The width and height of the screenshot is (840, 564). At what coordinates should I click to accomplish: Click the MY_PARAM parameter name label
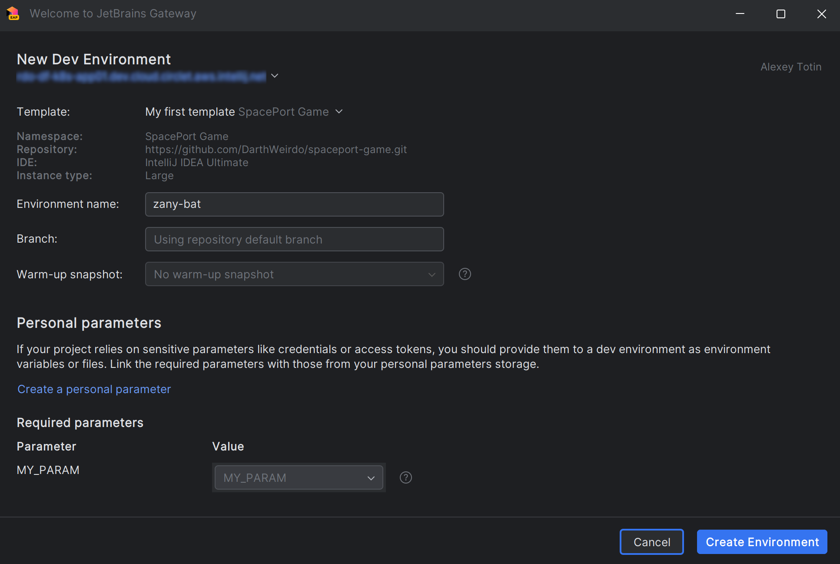coord(48,470)
